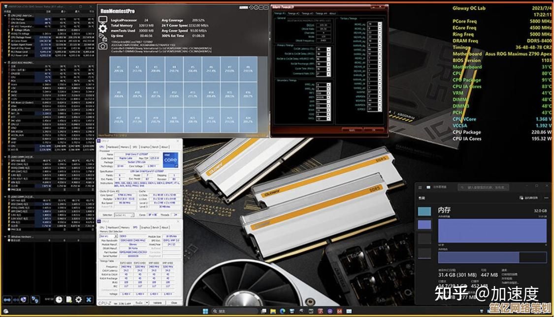Collapse the ASUS ROG MAXIMUS sensor group

coord(5,62)
